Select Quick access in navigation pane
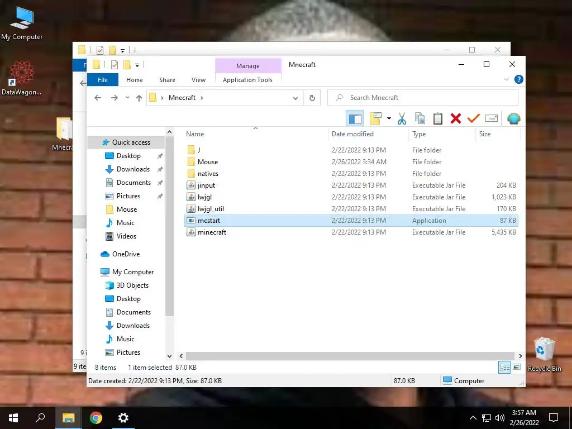572x429 pixels. point(126,142)
